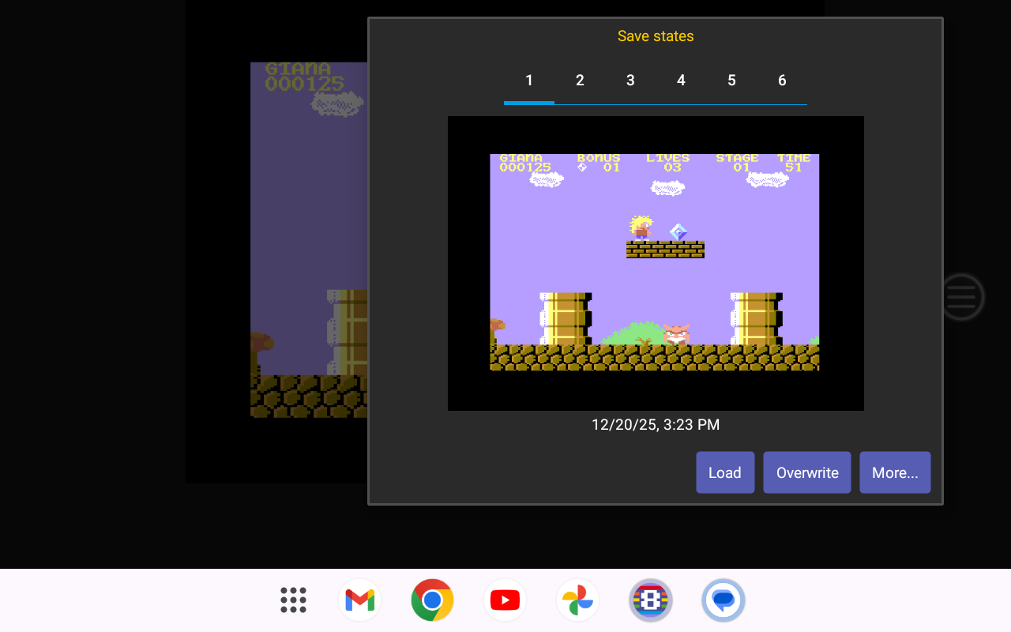Screen dimensions: 1011x632
Task: Choose save state slot 5 tab
Action: pos(731,81)
